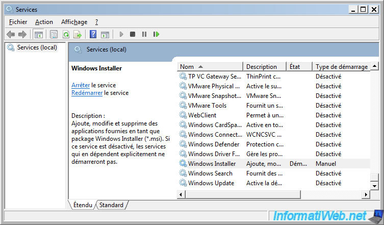Select the gear icon of VMware Physical
This screenshot has width=384, height=225.
pos(183,86)
